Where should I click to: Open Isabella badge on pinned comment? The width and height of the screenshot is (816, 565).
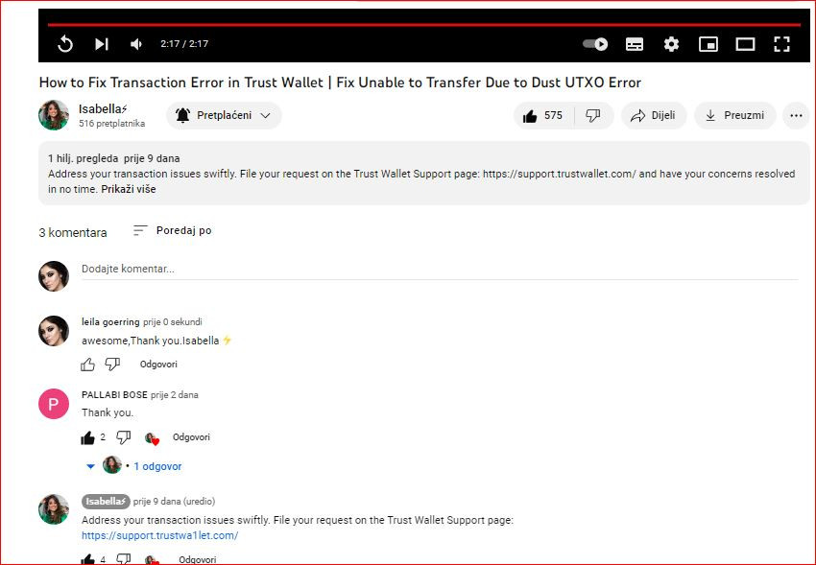106,502
